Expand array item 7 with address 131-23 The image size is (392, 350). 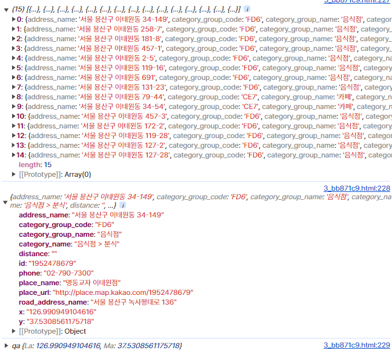click(14, 87)
